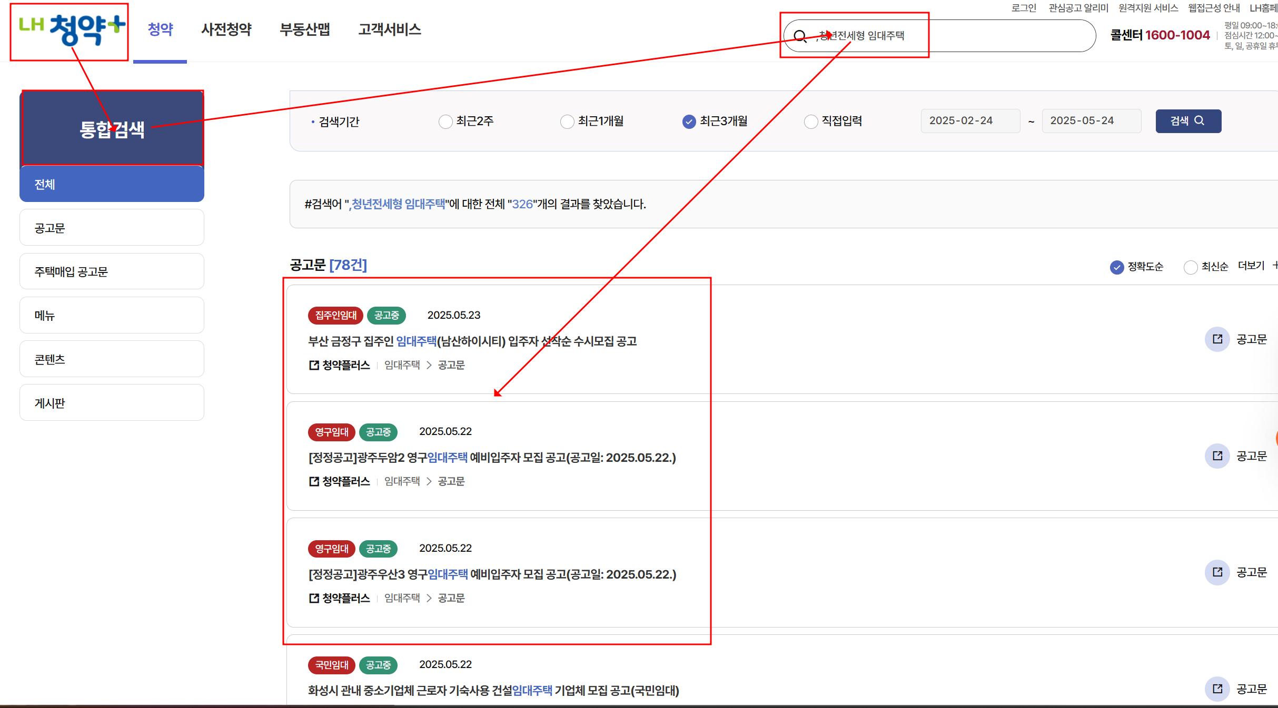Choose 최신순 sort order
Viewport: 1278px width, 708px height.
[x=1190, y=267]
